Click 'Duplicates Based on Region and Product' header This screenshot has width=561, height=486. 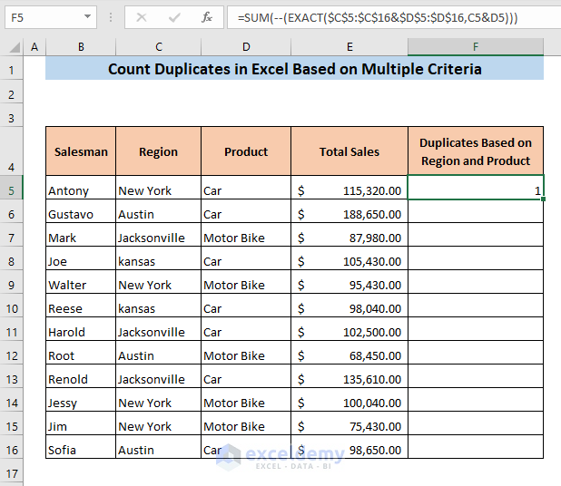(476, 151)
